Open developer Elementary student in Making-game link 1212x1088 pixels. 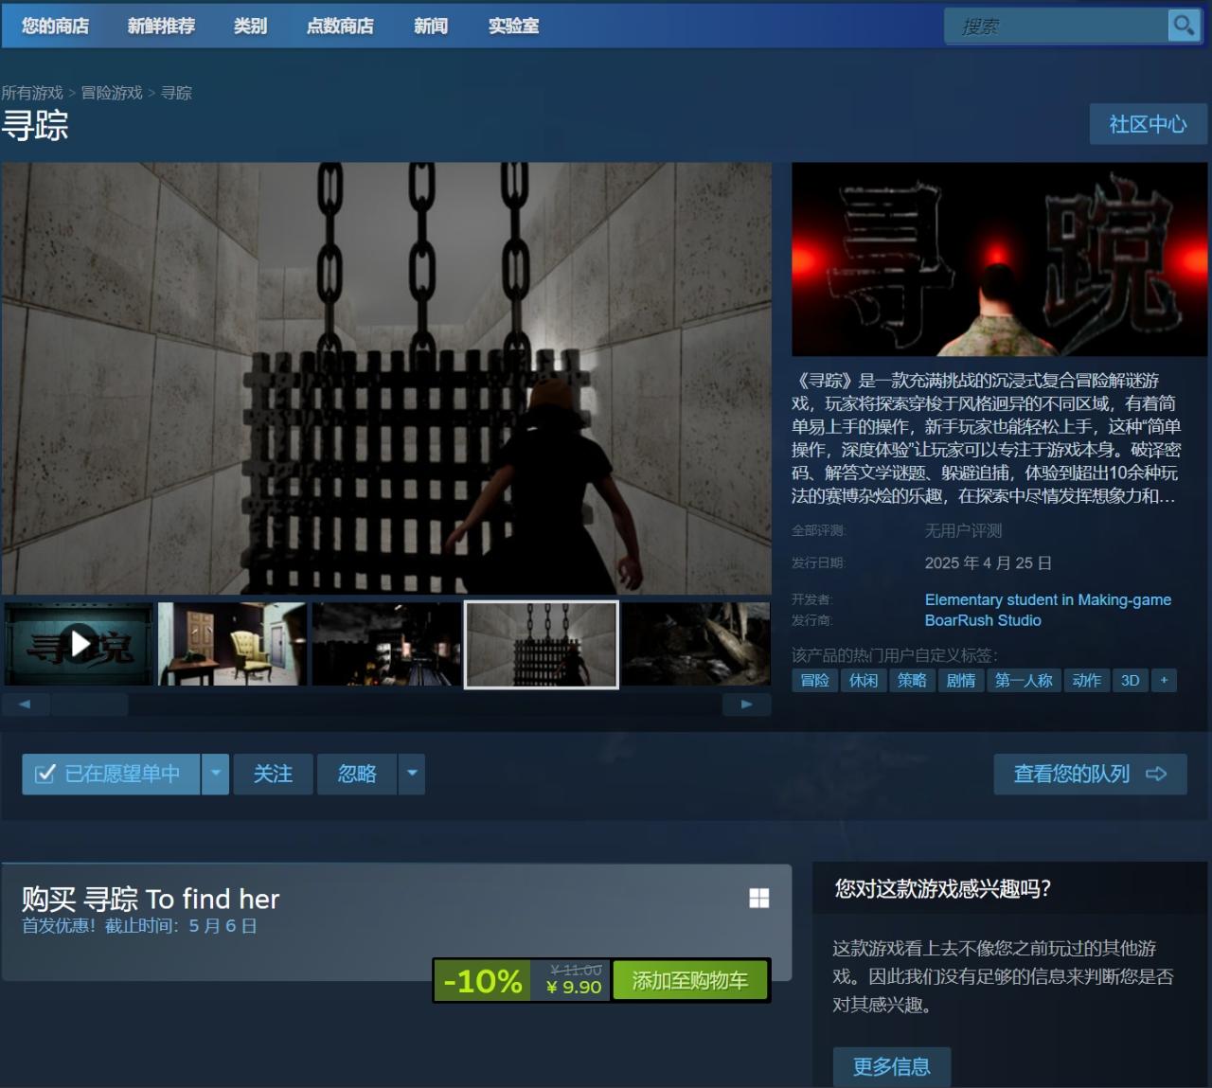coord(1048,599)
